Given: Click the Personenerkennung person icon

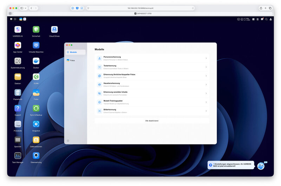Looking at the screenshot, I should pos(99,58).
